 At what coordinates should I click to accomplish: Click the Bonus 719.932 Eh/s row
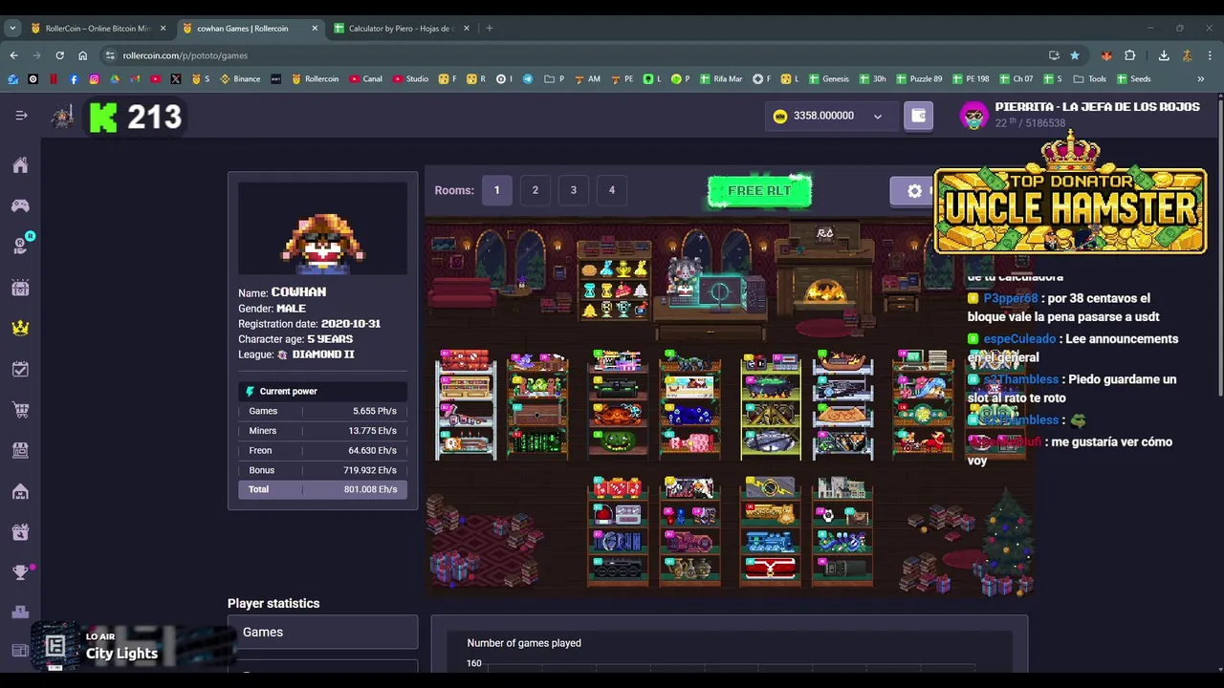[322, 470]
